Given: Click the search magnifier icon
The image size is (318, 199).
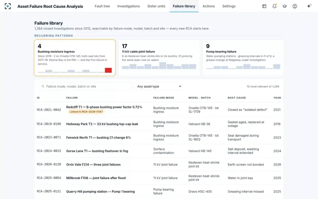Looking at the screenshot, I should [x=43, y=86].
